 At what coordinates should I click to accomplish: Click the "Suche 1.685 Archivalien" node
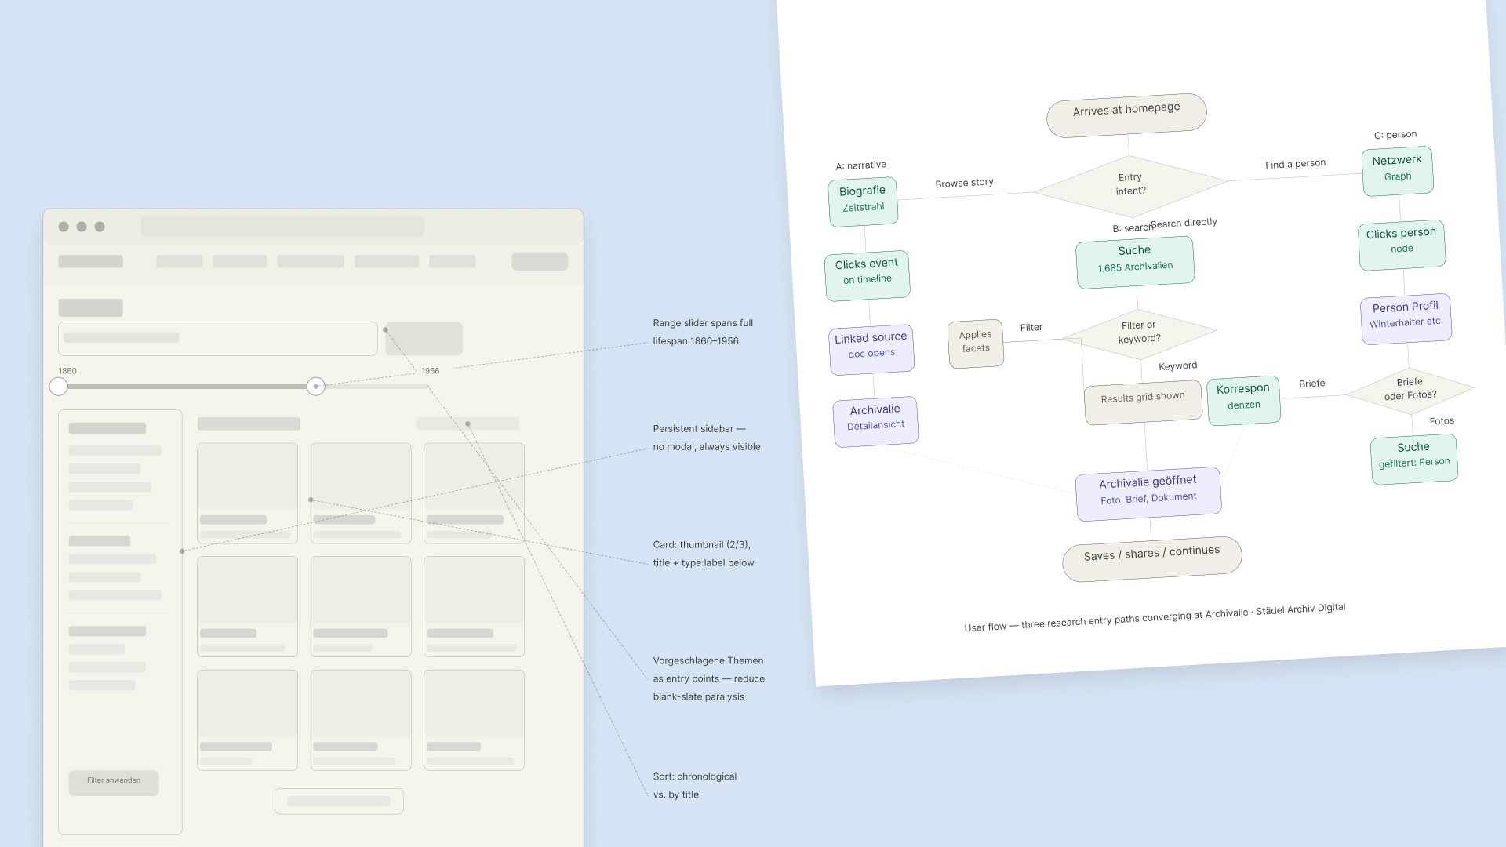[x=1134, y=260]
